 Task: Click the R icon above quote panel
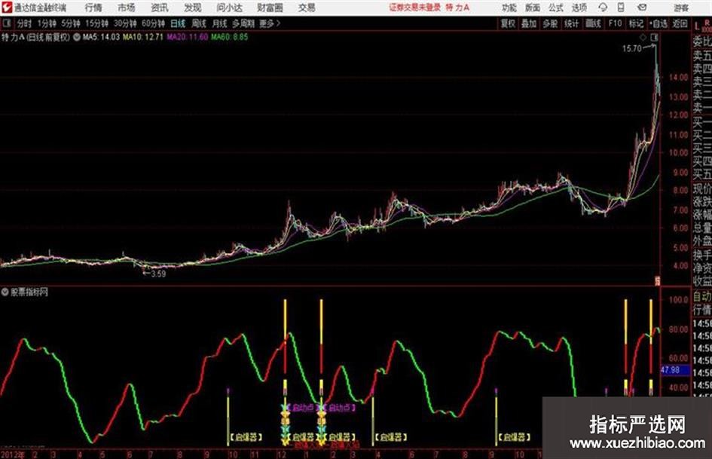pyautogui.click(x=707, y=23)
